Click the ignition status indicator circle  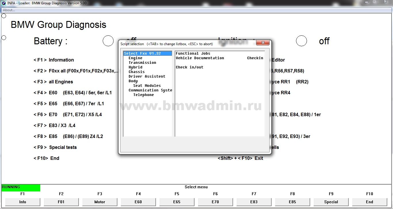point(301,41)
